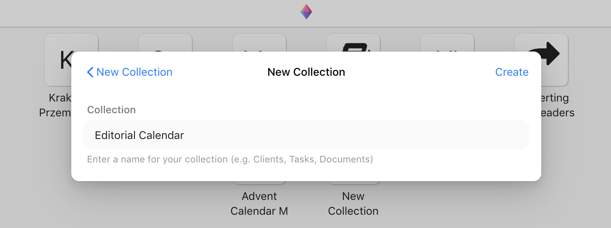The height and width of the screenshot is (228, 611).
Task: Go back via the New Collection link
Action: [130, 72]
